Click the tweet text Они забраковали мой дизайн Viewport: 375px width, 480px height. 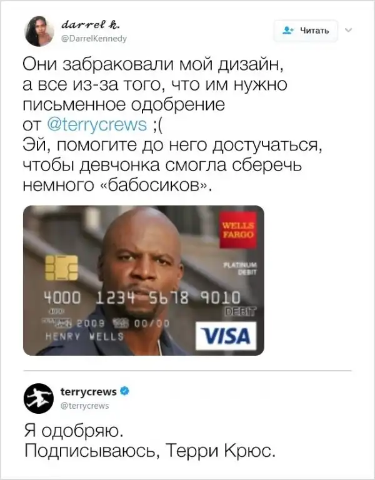tap(152, 64)
